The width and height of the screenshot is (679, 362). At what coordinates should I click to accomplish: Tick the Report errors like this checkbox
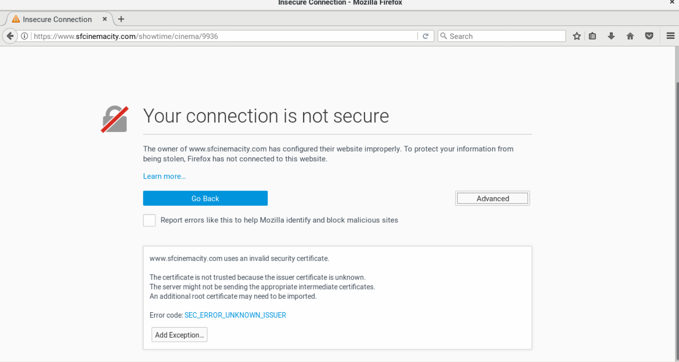click(149, 220)
